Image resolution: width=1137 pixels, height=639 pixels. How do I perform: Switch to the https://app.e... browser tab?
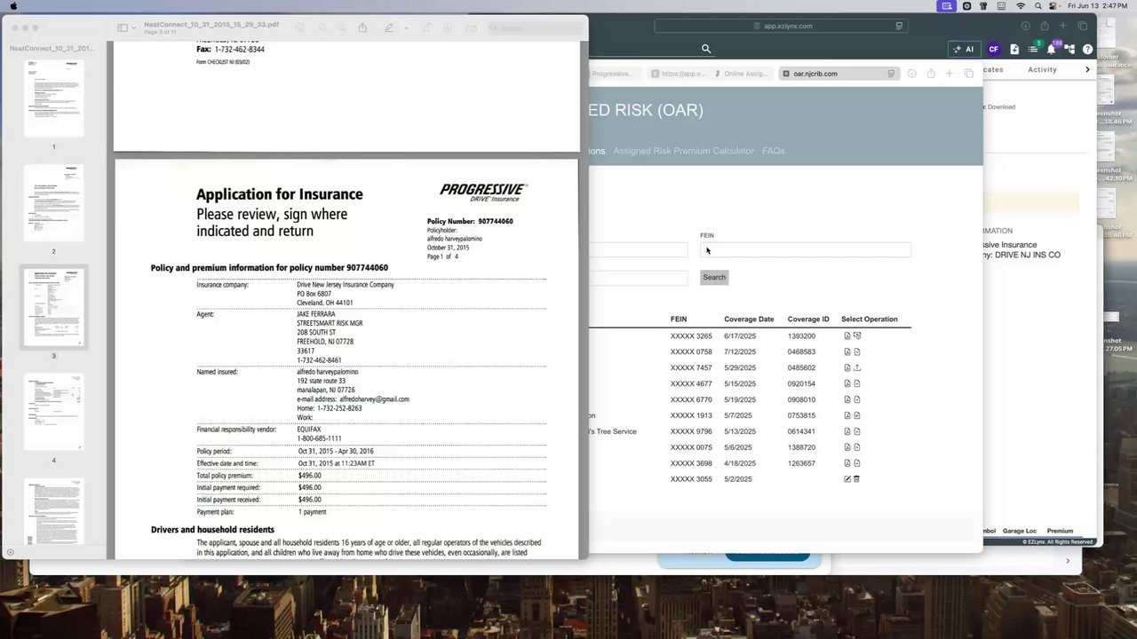coord(679,74)
